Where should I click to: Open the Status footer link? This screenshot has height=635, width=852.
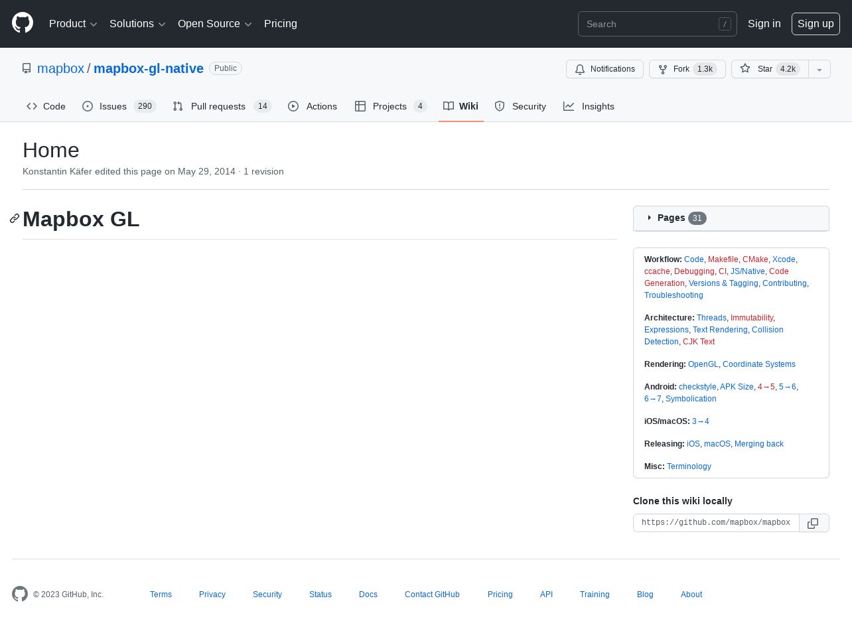pyautogui.click(x=320, y=595)
